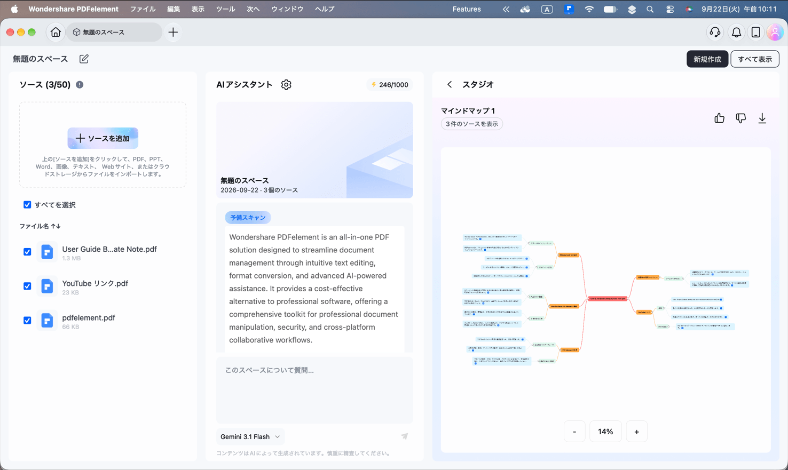Open the customer support headset icon
This screenshot has height=470, width=788.
click(x=715, y=33)
